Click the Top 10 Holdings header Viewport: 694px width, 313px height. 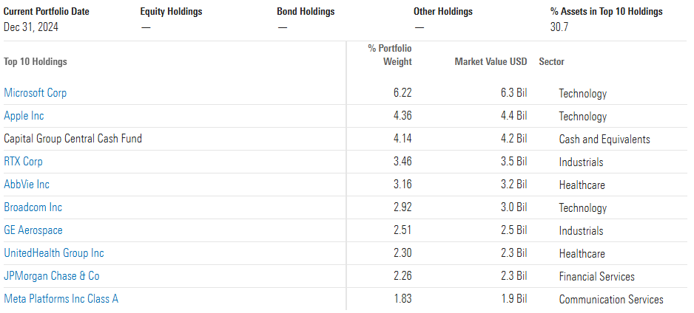click(36, 62)
